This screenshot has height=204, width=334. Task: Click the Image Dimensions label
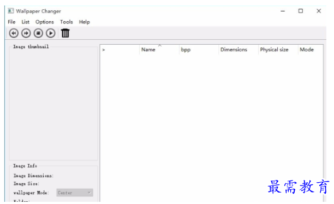[x=34, y=176]
